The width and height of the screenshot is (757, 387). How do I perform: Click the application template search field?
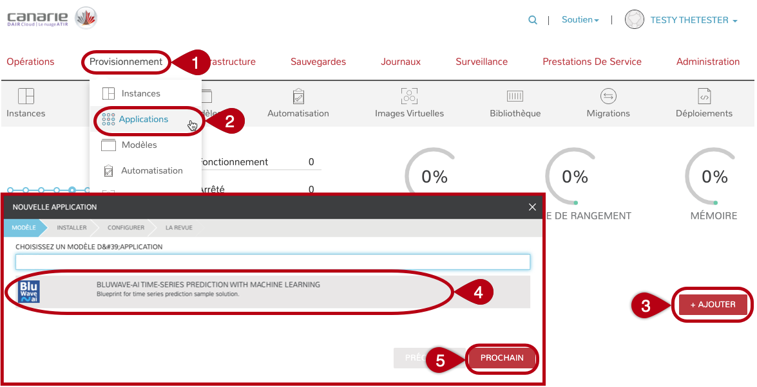[x=273, y=262]
